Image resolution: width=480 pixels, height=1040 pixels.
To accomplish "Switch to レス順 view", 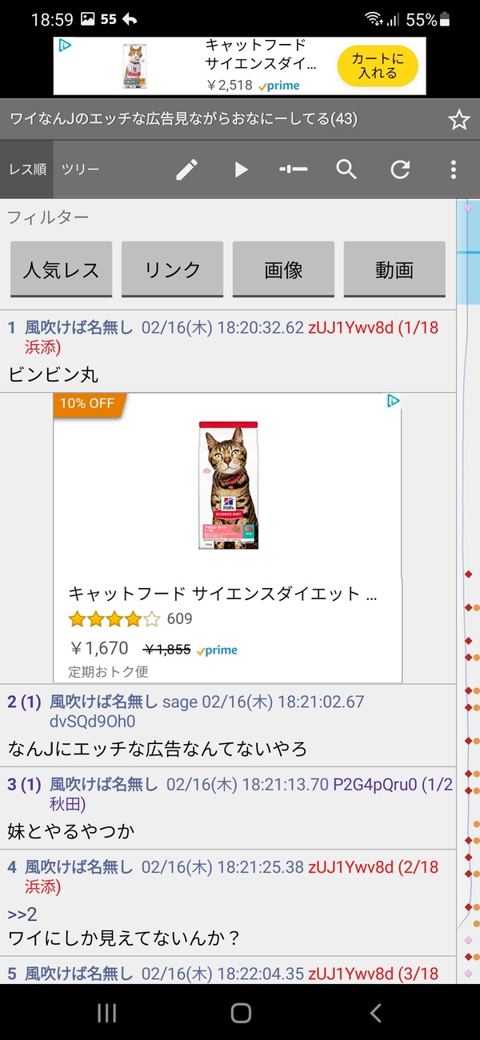I will click(x=26, y=170).
